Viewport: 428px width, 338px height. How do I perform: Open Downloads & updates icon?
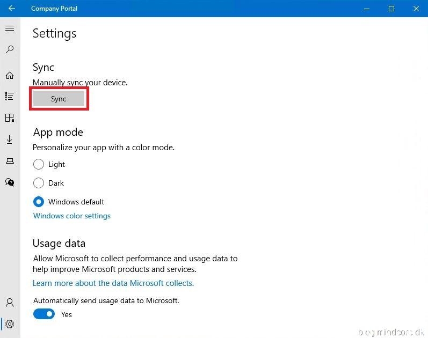pyautogui.click(x=10, y=139)
